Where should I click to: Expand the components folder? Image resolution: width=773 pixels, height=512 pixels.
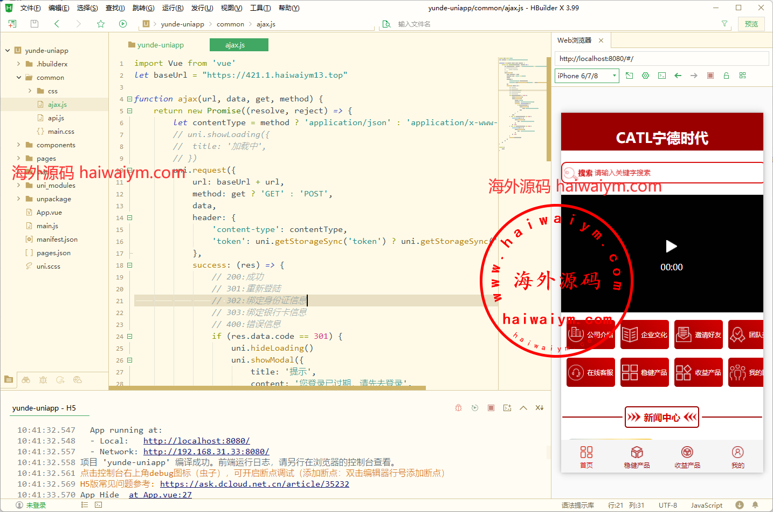point(18,145)
